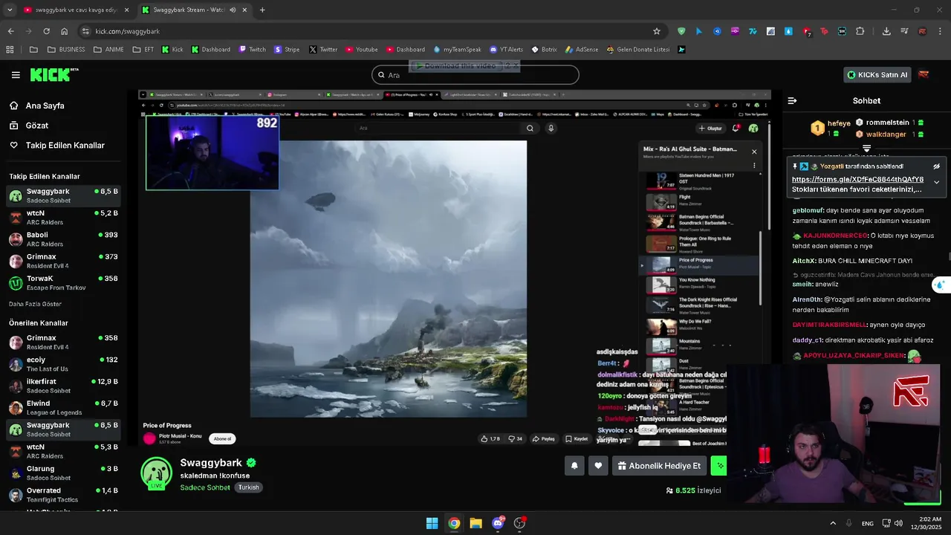Screen dimensions: 951x535
Task: Bookmark this page with the star
Action: 657,31
